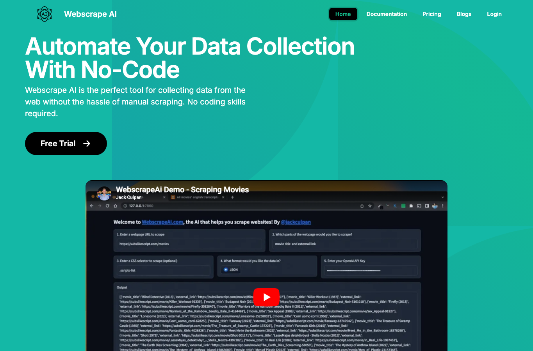The width and height of the screenshot is (533, 351).
Task: Click the bookmark star icon in the demo video
Action: 370,206
